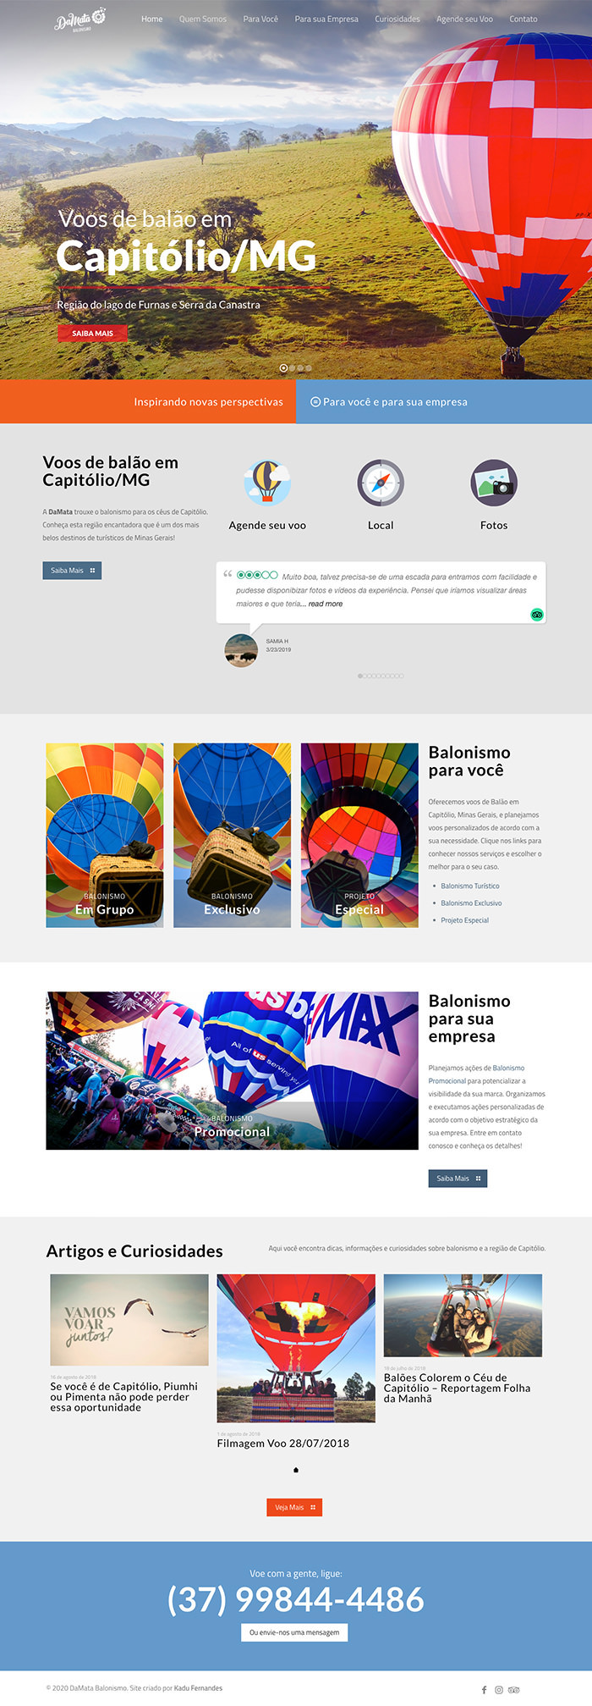592x1706 pixels.
Task: Click the articles carousel pagination dot
Action: 296,1470
